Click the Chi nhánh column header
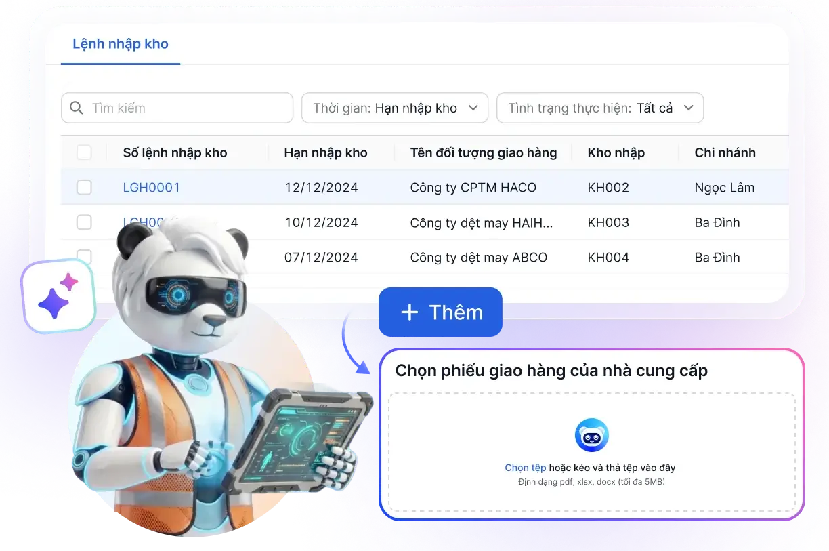Screen dimensions: 829x551 click(725, 152)
